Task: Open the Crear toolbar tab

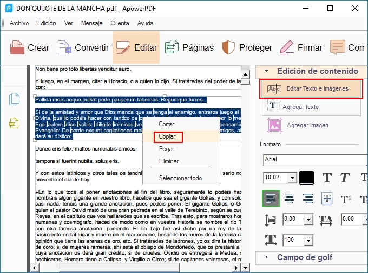Action: [30, 47]
